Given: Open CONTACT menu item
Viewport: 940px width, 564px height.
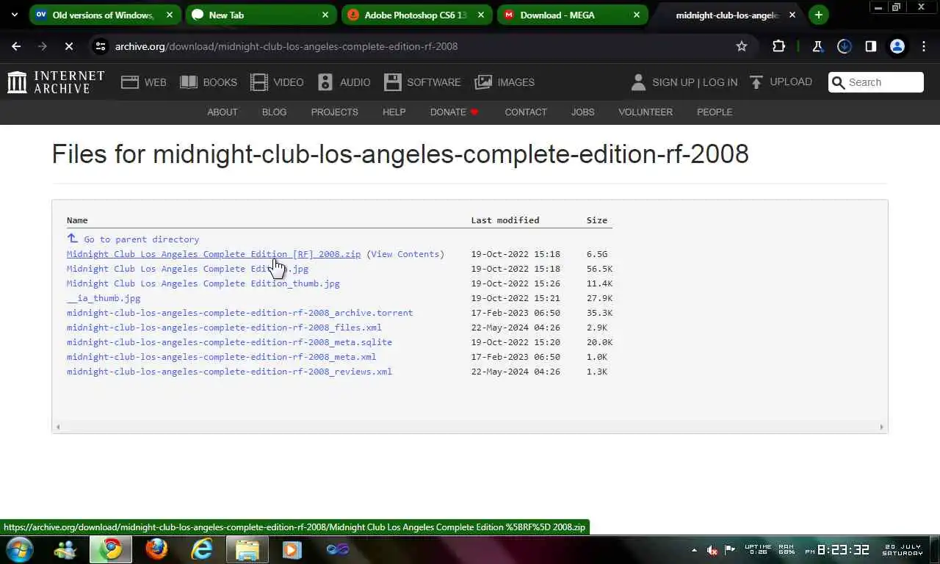Looking at the screenshot, I should point(526,112).
